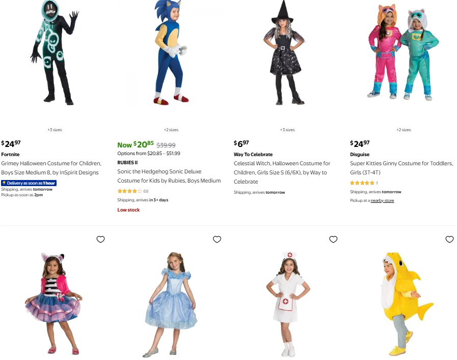Image resolution: width=457 pixels, height=360 pixels.
Task: Show +3 sizes for Fortnite costume
Action: (55, 130)
